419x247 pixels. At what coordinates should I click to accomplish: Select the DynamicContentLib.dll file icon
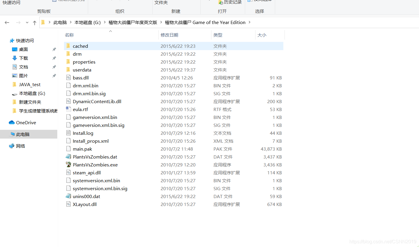pyautogui.click(x=68, y=101)
